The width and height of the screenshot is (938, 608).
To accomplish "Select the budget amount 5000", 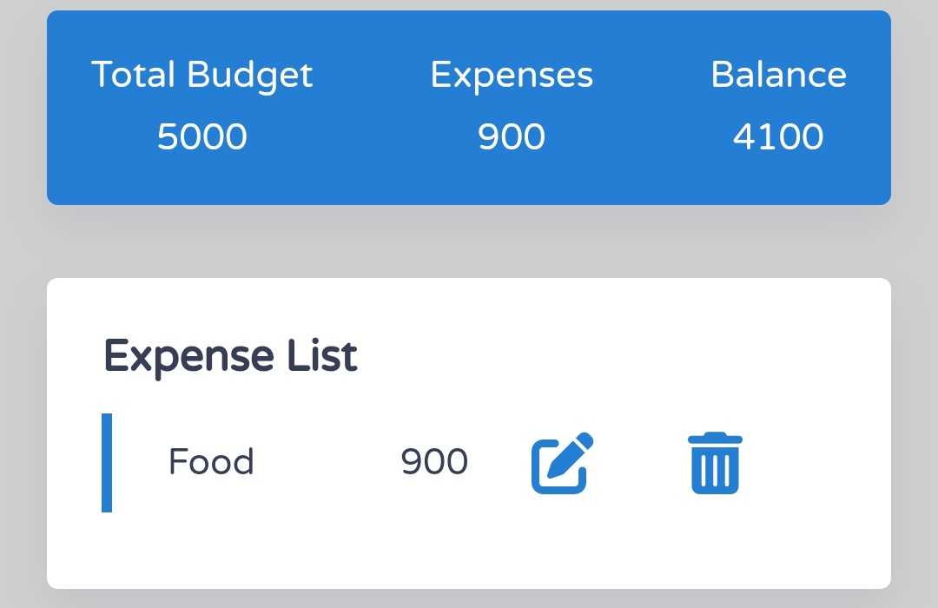I will (x=202, y=135).
